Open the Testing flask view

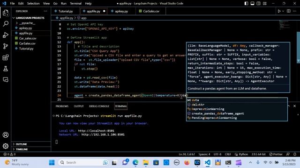pos(6,69)
